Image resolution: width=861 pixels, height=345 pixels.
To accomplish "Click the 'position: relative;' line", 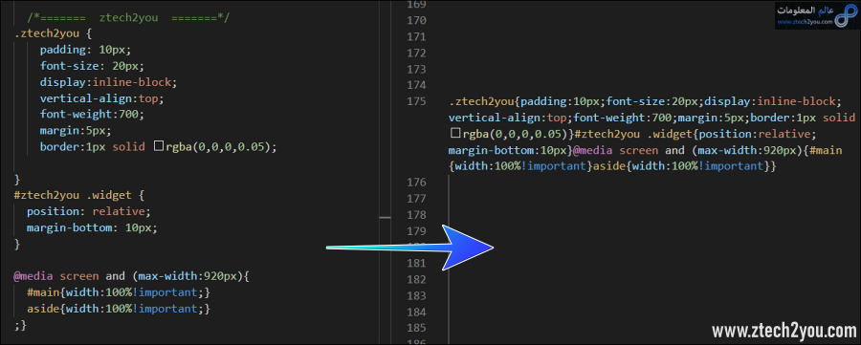I will click(88, 211).
